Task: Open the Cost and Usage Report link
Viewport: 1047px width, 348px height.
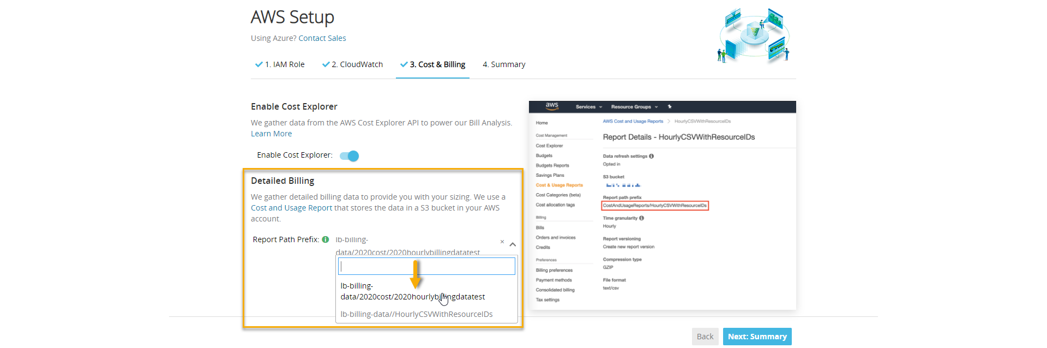Action: tap(291, 208)
